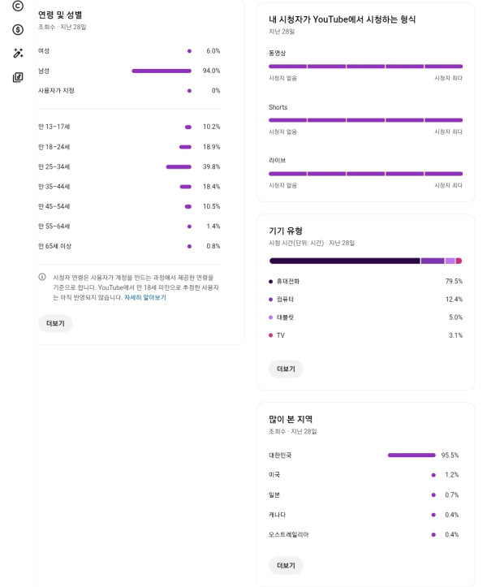This screenshot has height=587, width=487.
Task: Click the 태블릿 legend color dot
Action: coord(271,317)
